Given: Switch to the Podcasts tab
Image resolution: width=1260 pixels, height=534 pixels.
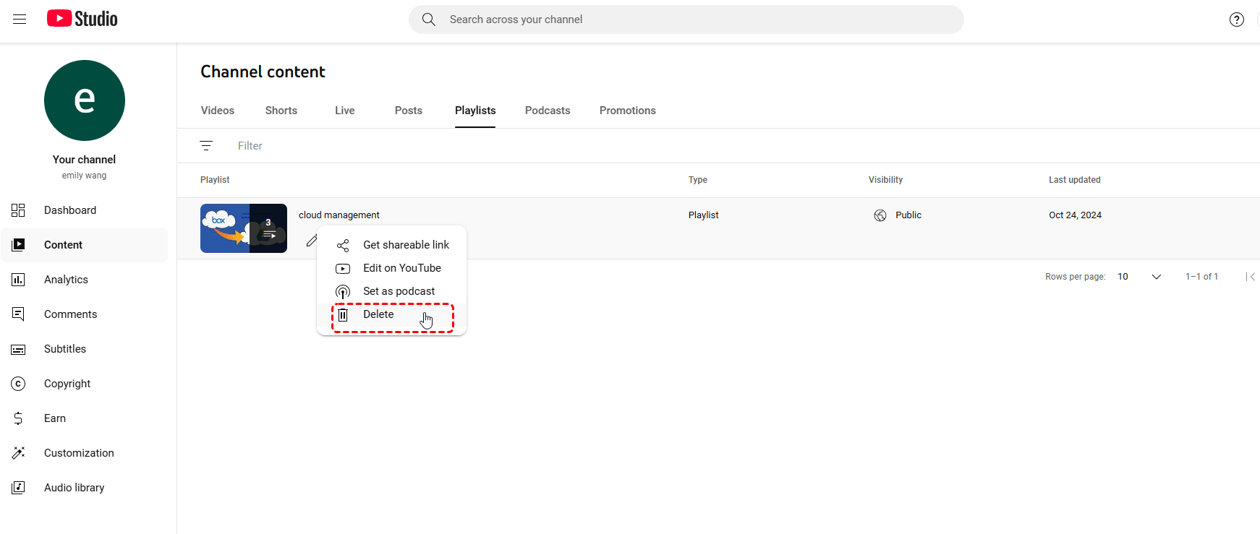Looking at the screenshot, I should point(548,111).
